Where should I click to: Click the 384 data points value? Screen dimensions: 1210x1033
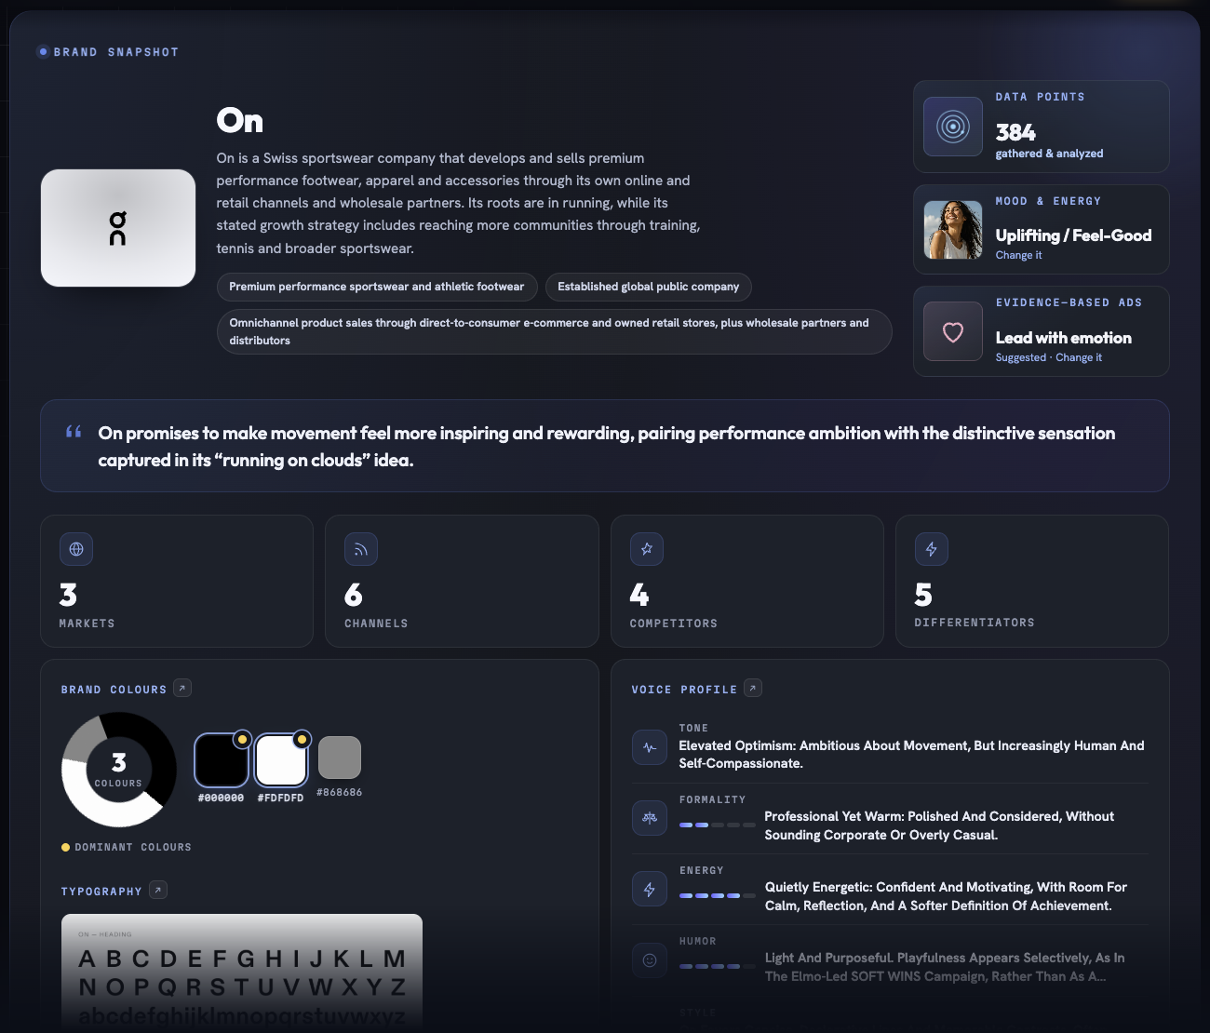[1015, 132]
